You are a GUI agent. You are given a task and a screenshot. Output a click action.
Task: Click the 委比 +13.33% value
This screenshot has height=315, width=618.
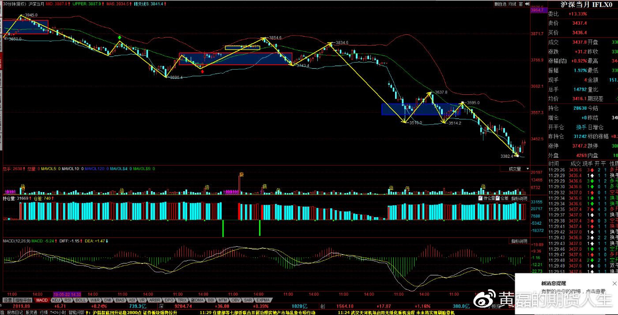coord(577,14)
